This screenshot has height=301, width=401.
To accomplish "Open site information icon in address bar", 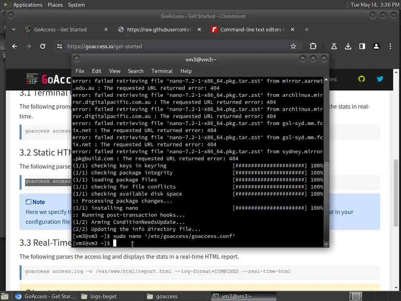I will (x=60, y=46).
